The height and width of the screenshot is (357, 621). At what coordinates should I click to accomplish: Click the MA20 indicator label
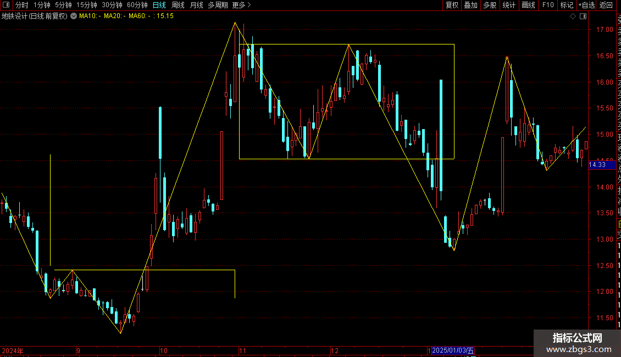pos(115,16)
